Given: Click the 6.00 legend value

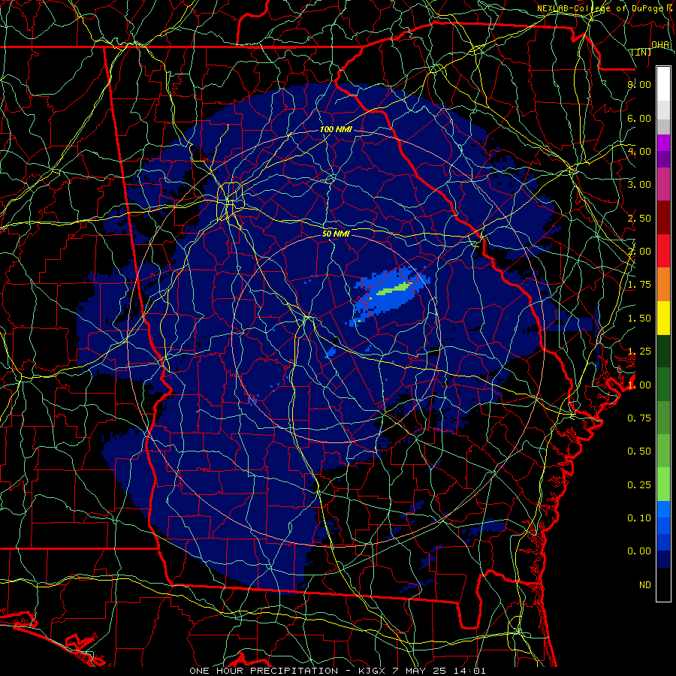Looking at the screenshot, I should click(639, 118).
